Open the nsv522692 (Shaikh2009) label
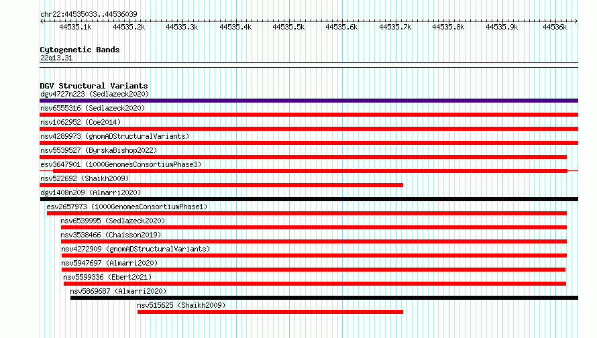This screenshot has height=338, width=597. (x=85, y=178)
